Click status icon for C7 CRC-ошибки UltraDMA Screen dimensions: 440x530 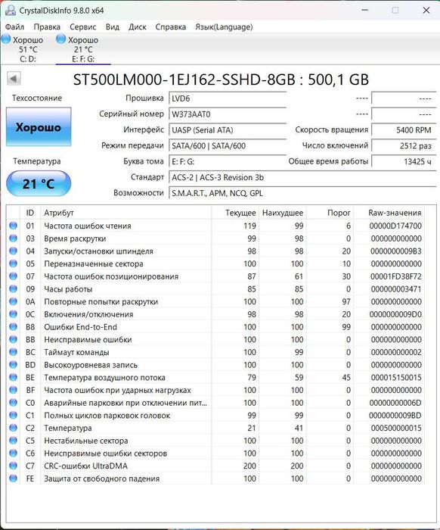pos(13,466)
